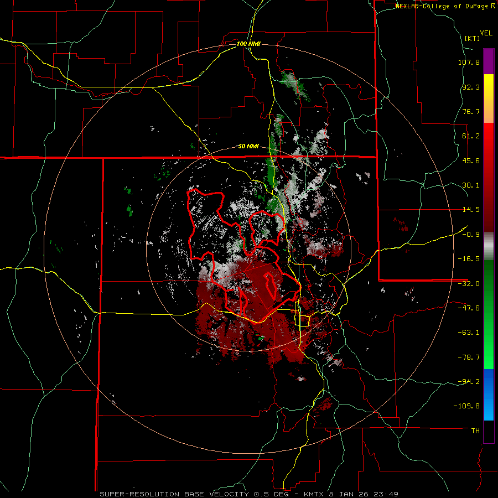Image resolution: width=498 pixels, height=498 pixels.
Task: Select the 107.8 velocity scale value
Action: pos(469,62)
